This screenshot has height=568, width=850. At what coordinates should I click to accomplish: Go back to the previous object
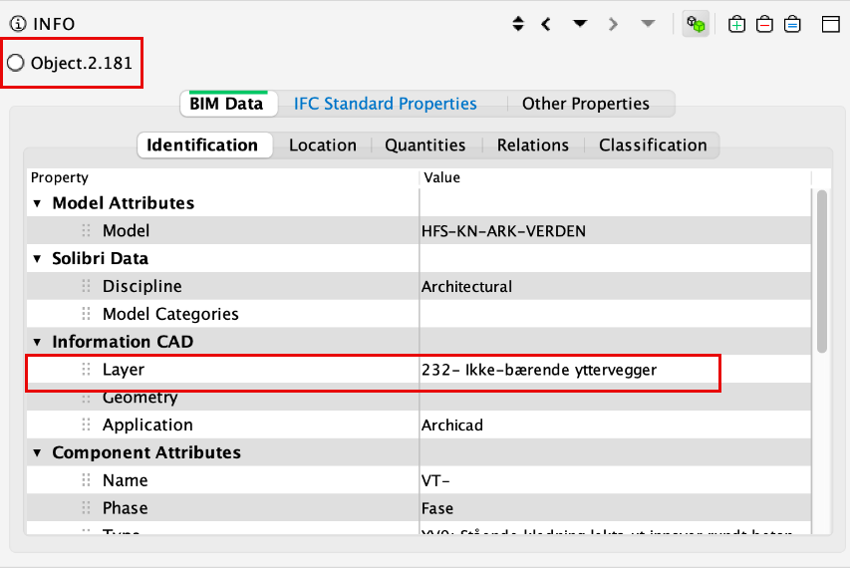pyautogui.click(x=546, y=24)
